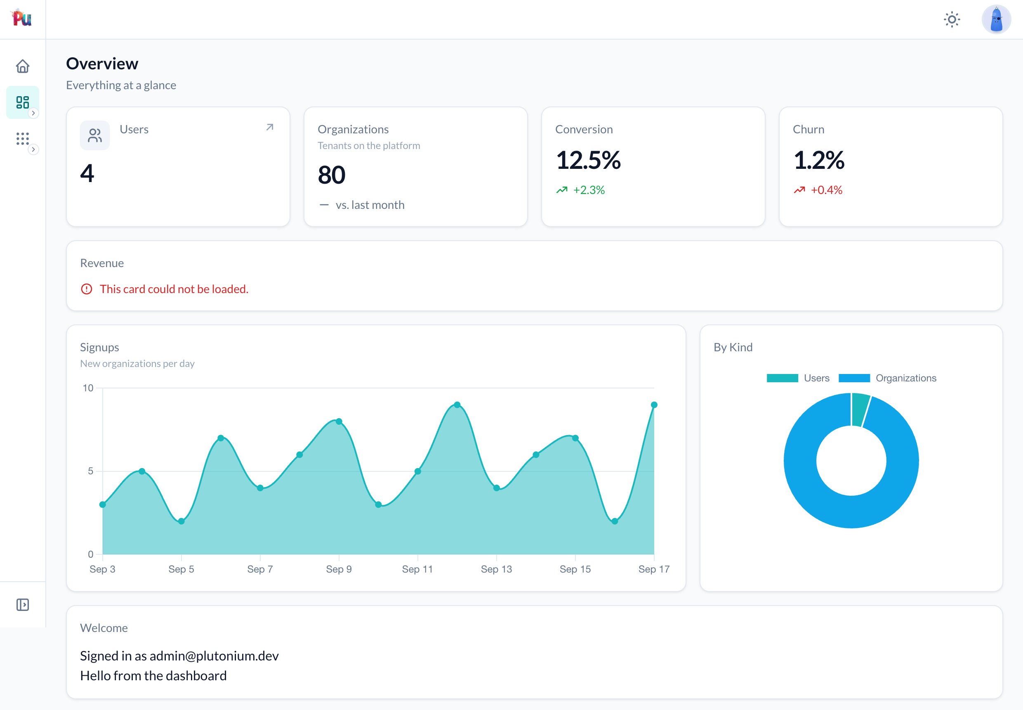
Task: Click the Overview page heading
Action: click(x=102, y=64)
